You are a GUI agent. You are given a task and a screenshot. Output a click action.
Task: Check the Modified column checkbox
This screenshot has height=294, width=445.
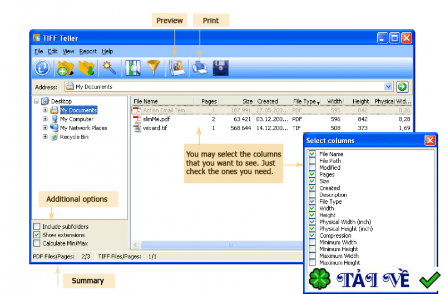[312, 167]
